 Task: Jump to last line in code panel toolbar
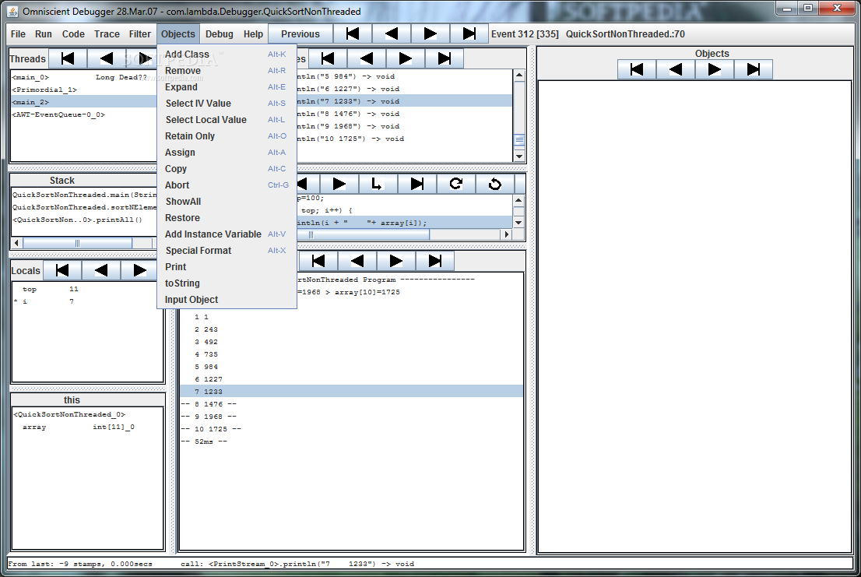point(416,184)
